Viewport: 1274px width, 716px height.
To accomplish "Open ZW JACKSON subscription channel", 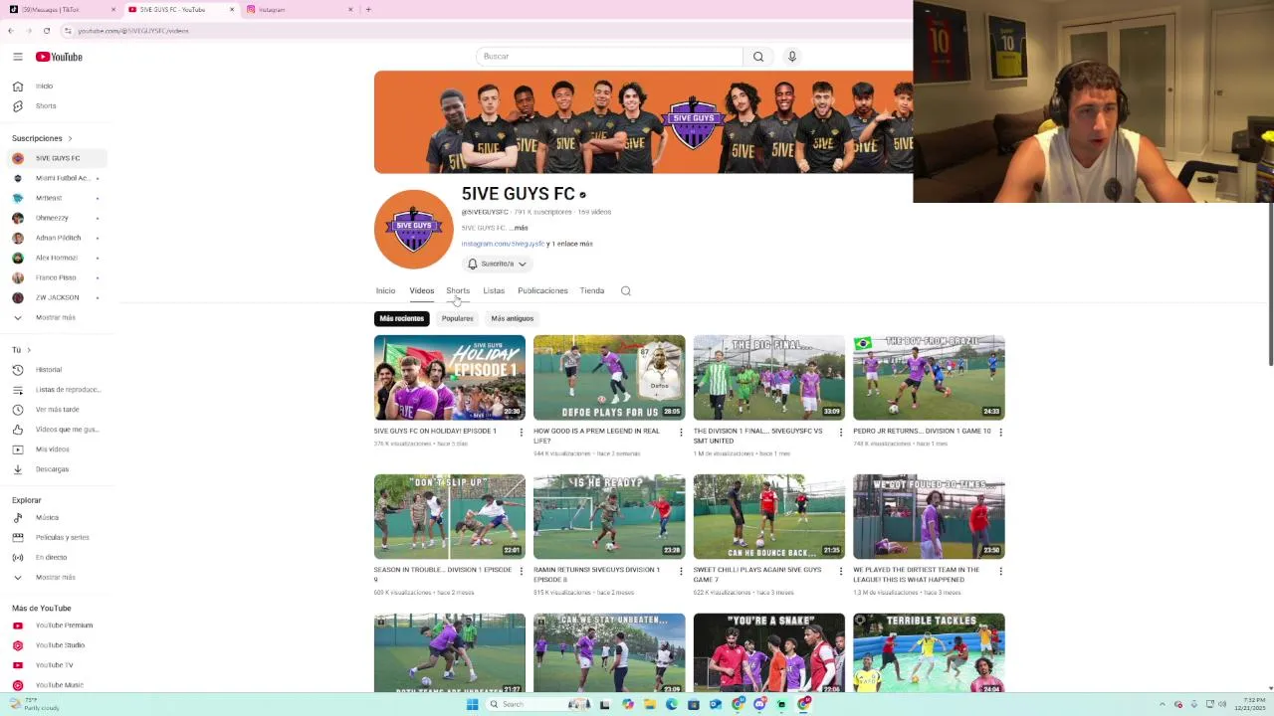I will (x=56, y=297).
